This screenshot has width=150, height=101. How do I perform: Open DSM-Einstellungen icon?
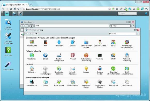pyautogui.click(x=46, y=70)
